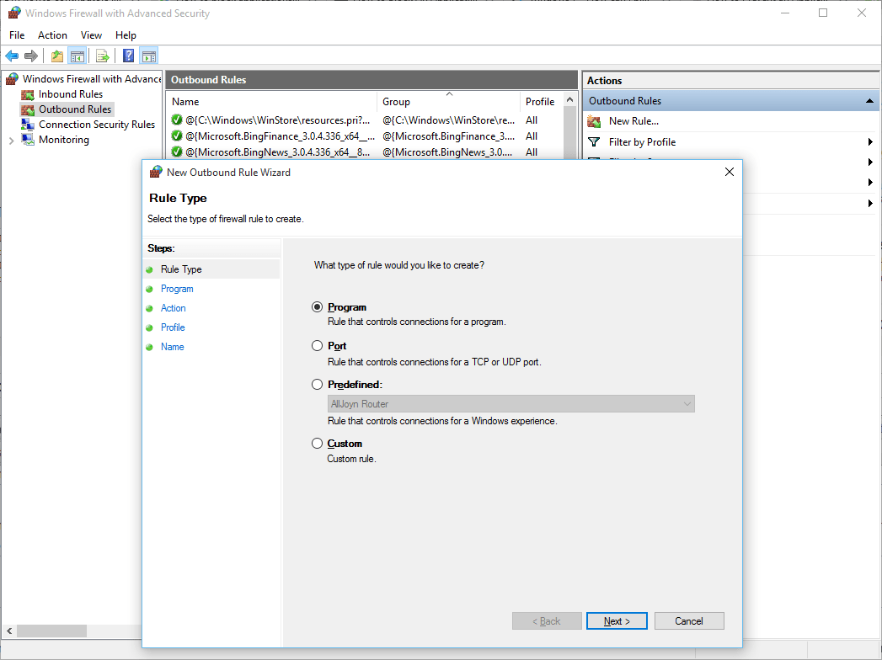
Task: Go to the Name step link
Action: [172, 347]
